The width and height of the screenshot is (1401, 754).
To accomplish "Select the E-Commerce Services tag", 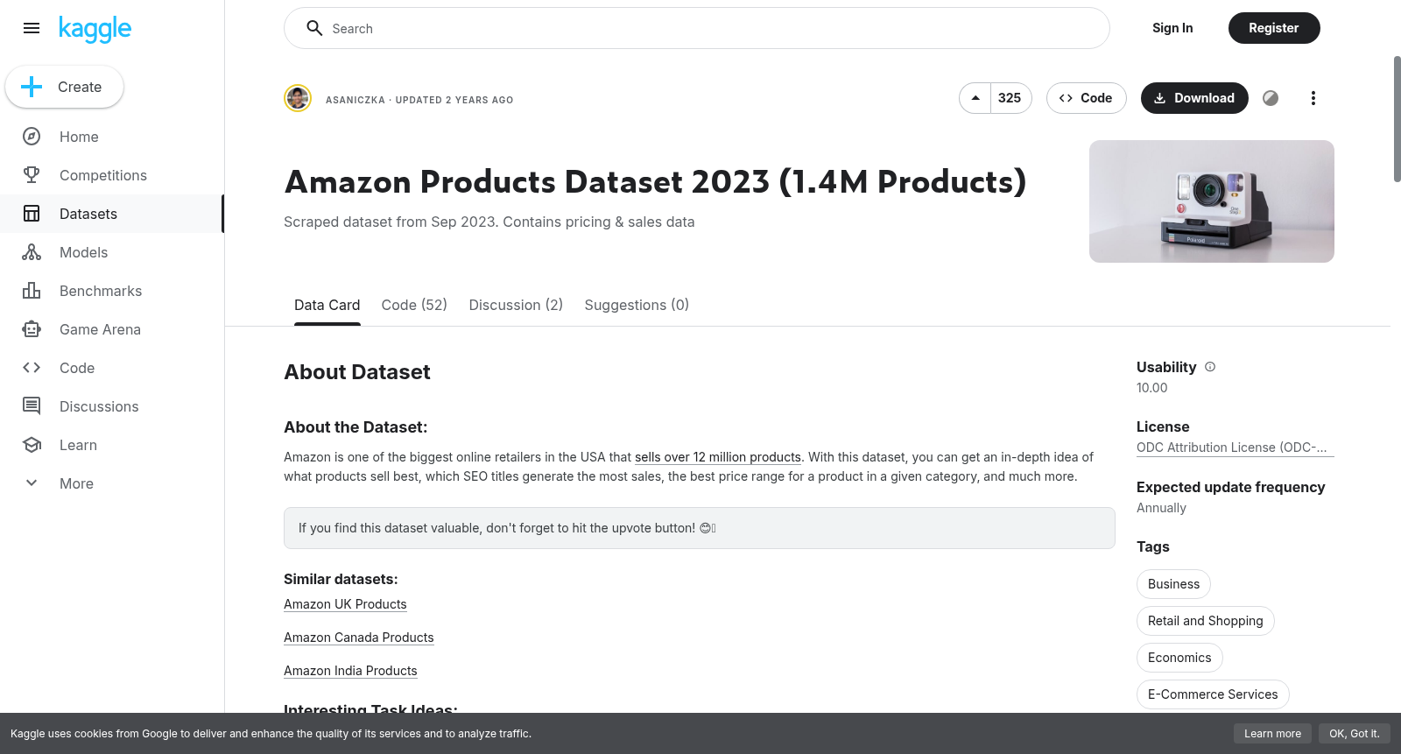I will [1213, 694].
